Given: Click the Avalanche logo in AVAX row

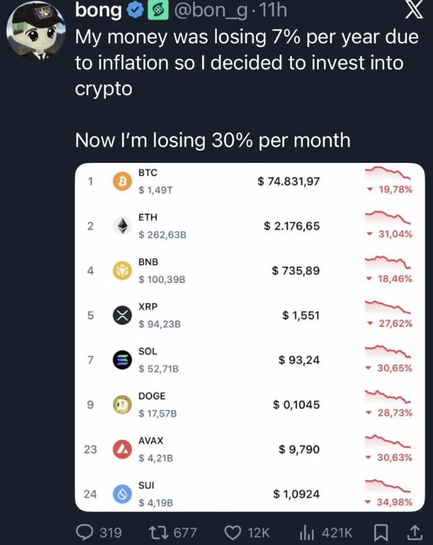Looking at the screenshot, I should pos(122,449).
